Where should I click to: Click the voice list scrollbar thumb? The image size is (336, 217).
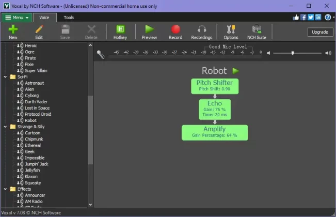click(90, 130)
